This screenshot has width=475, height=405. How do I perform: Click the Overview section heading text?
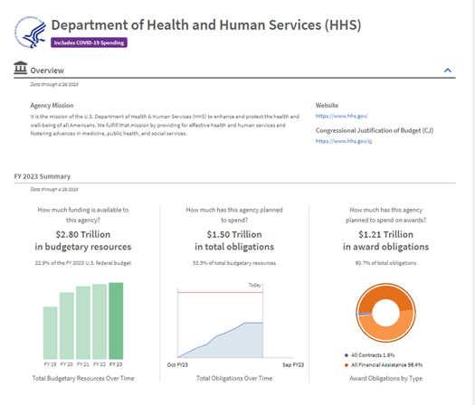point(47,71)
